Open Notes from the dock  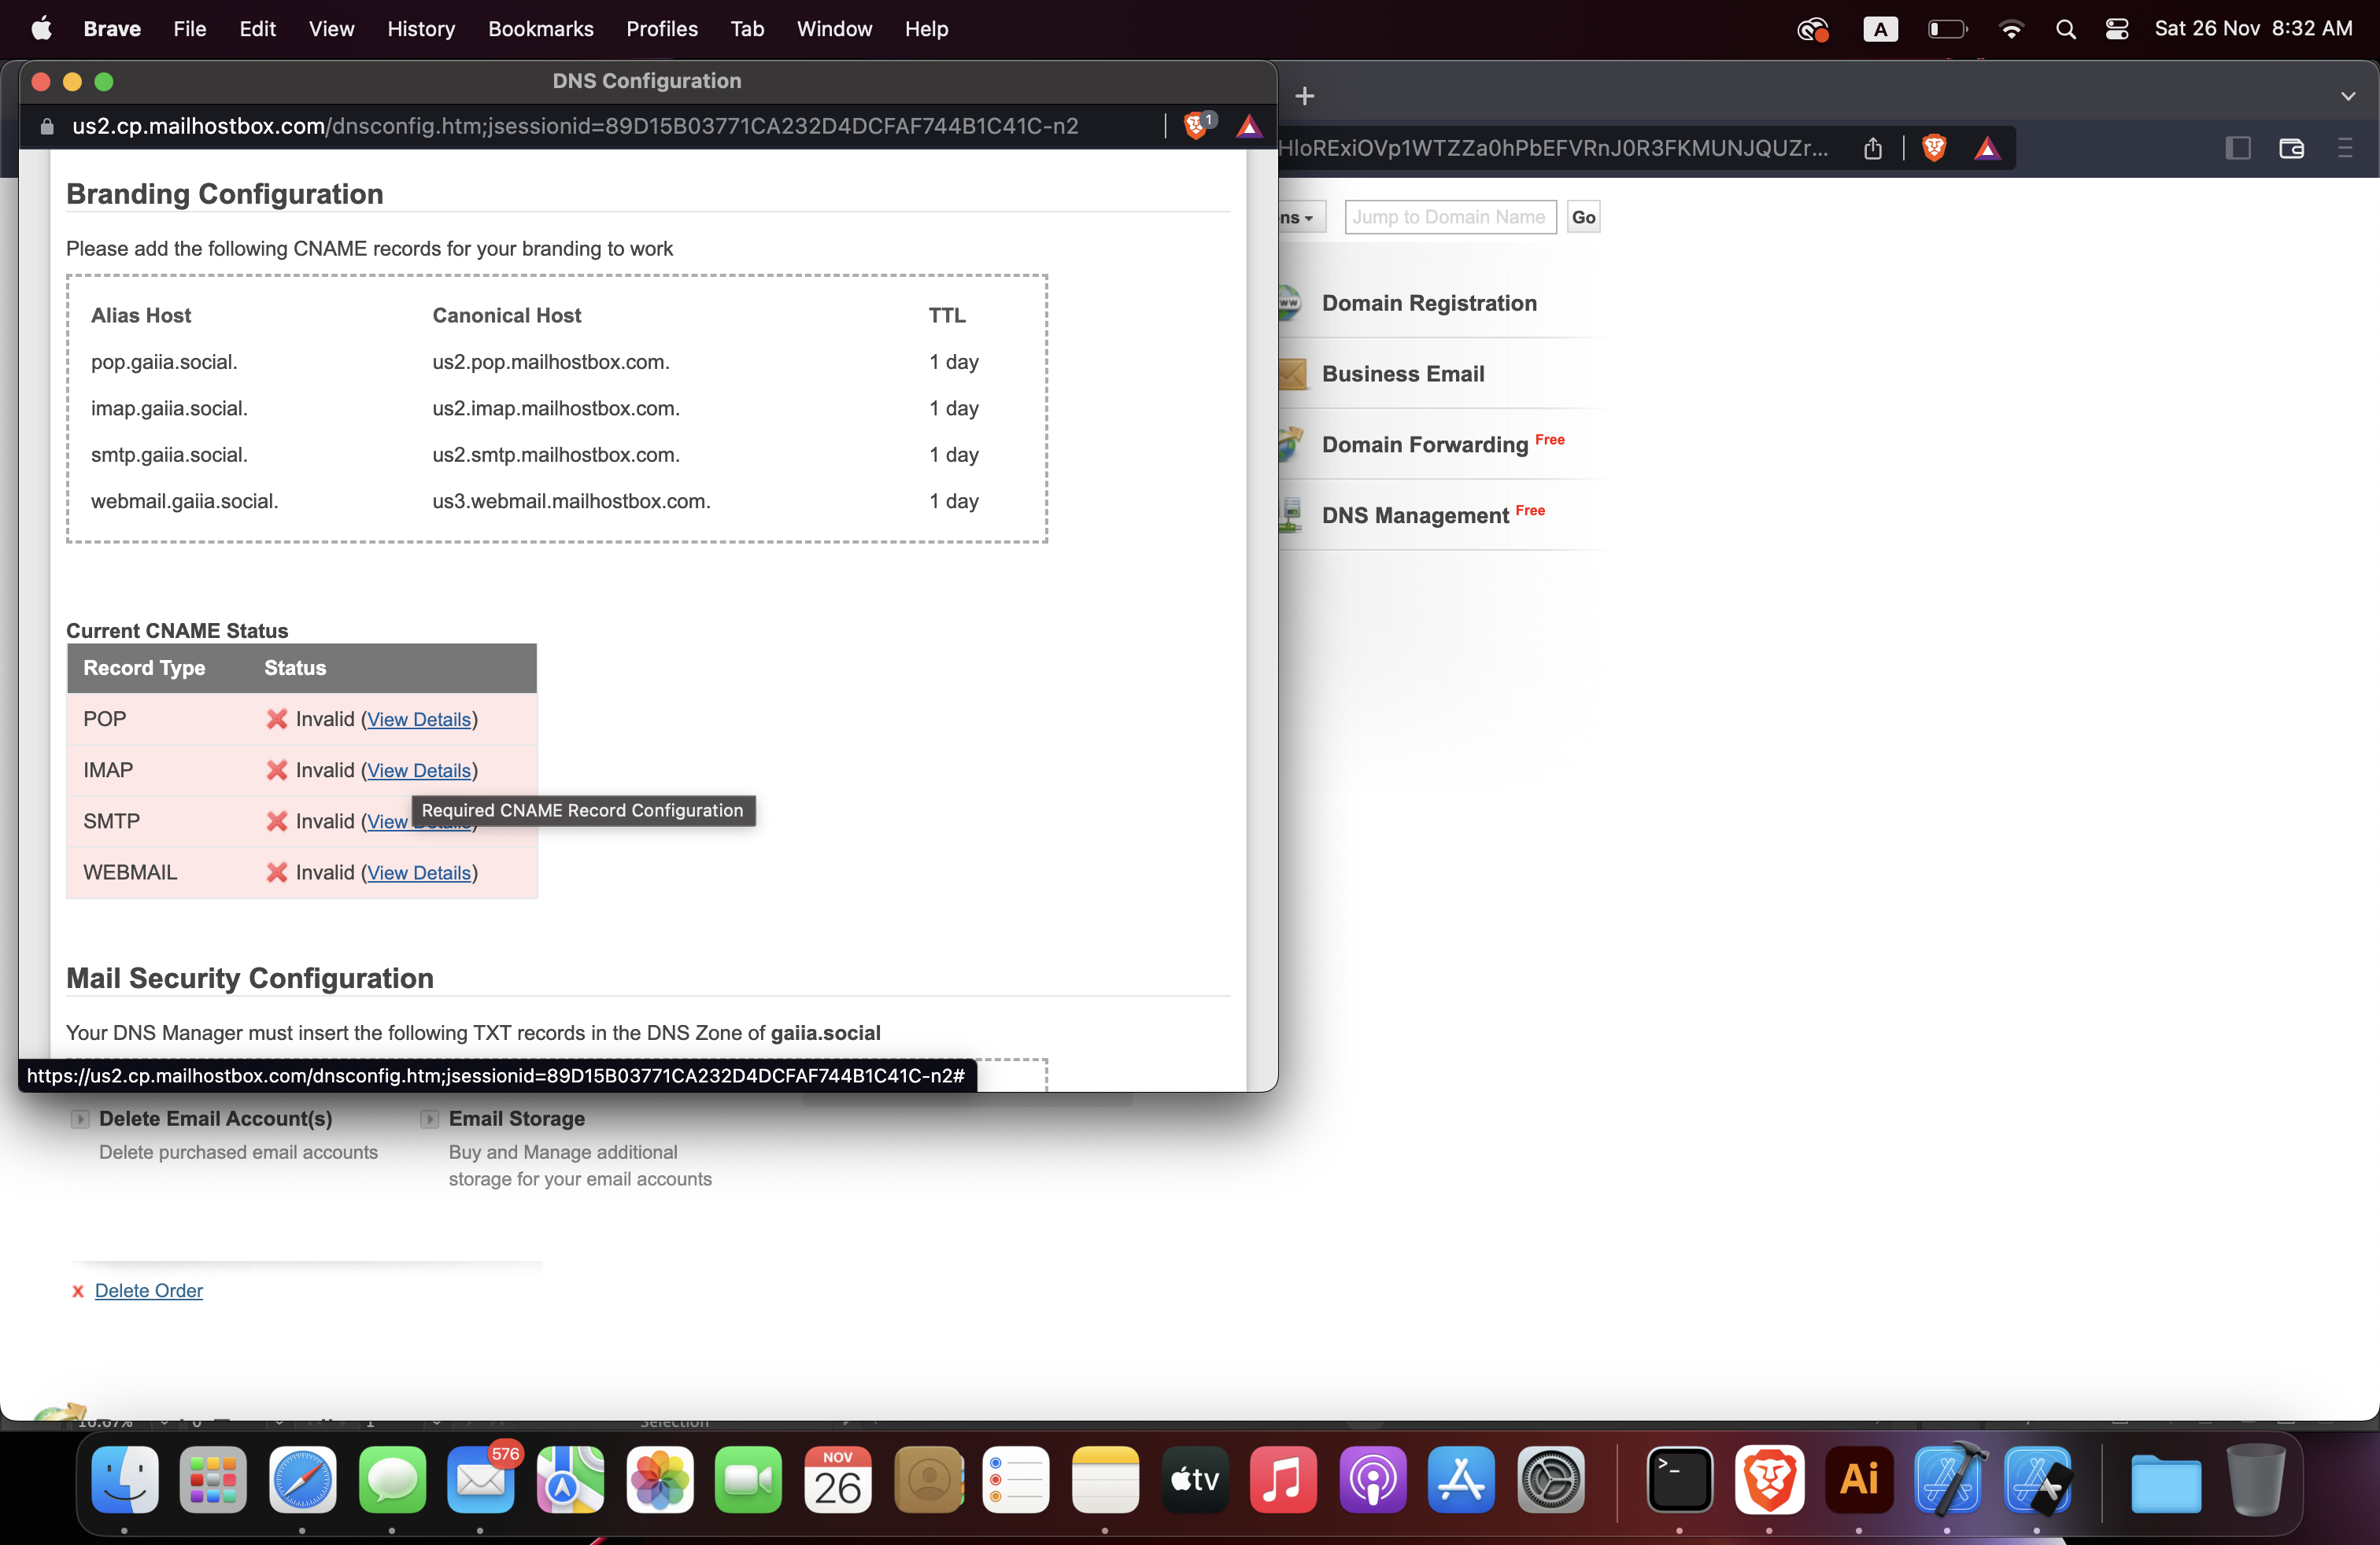(x=1105, y=1479)
